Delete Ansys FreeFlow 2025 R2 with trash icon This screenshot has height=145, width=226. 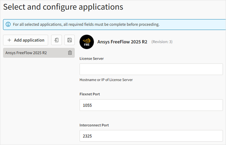tap(70, 53)
